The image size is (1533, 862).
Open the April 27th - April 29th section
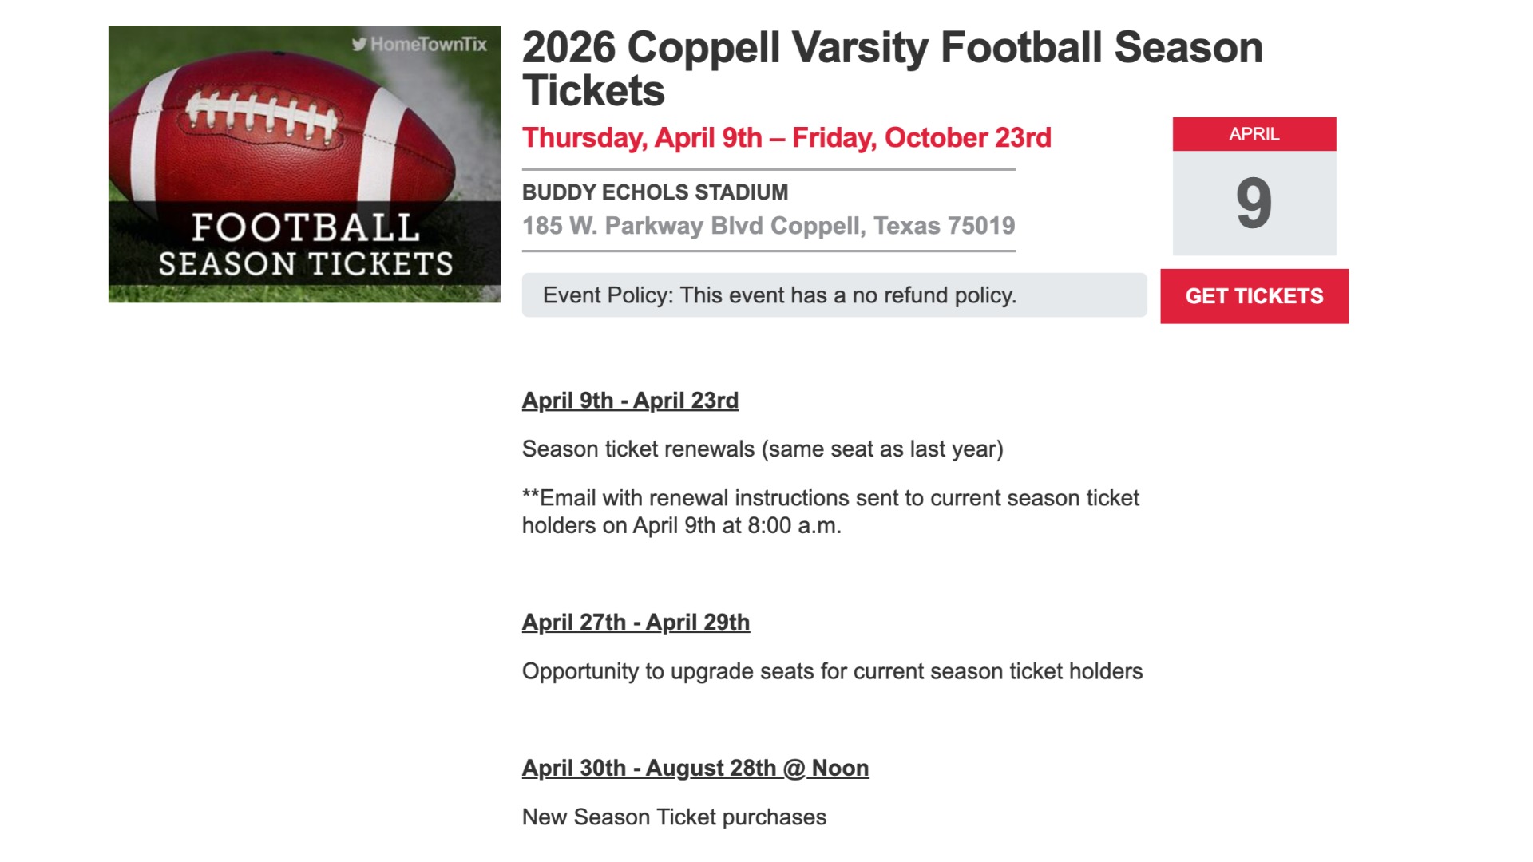click(x=635, y=622)
